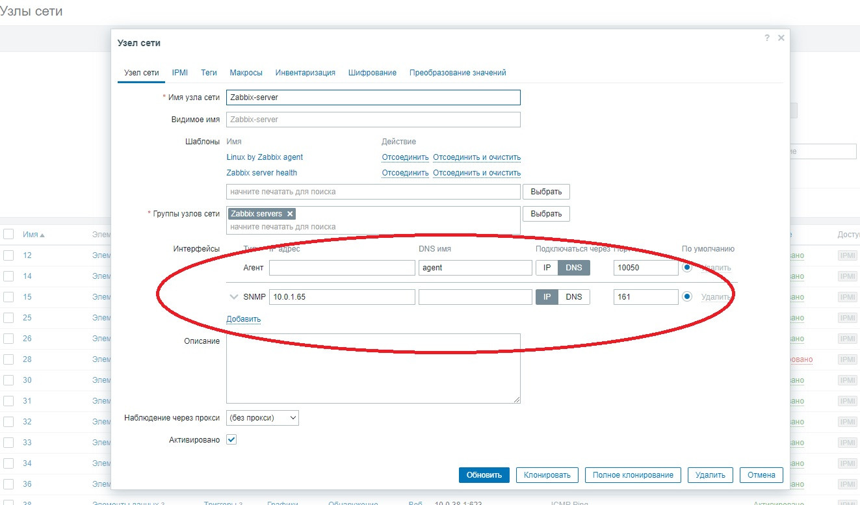The image size is (860, 505).
Task: Отсоединить the Zabbix server health template
Action: [x=405, y=173]
